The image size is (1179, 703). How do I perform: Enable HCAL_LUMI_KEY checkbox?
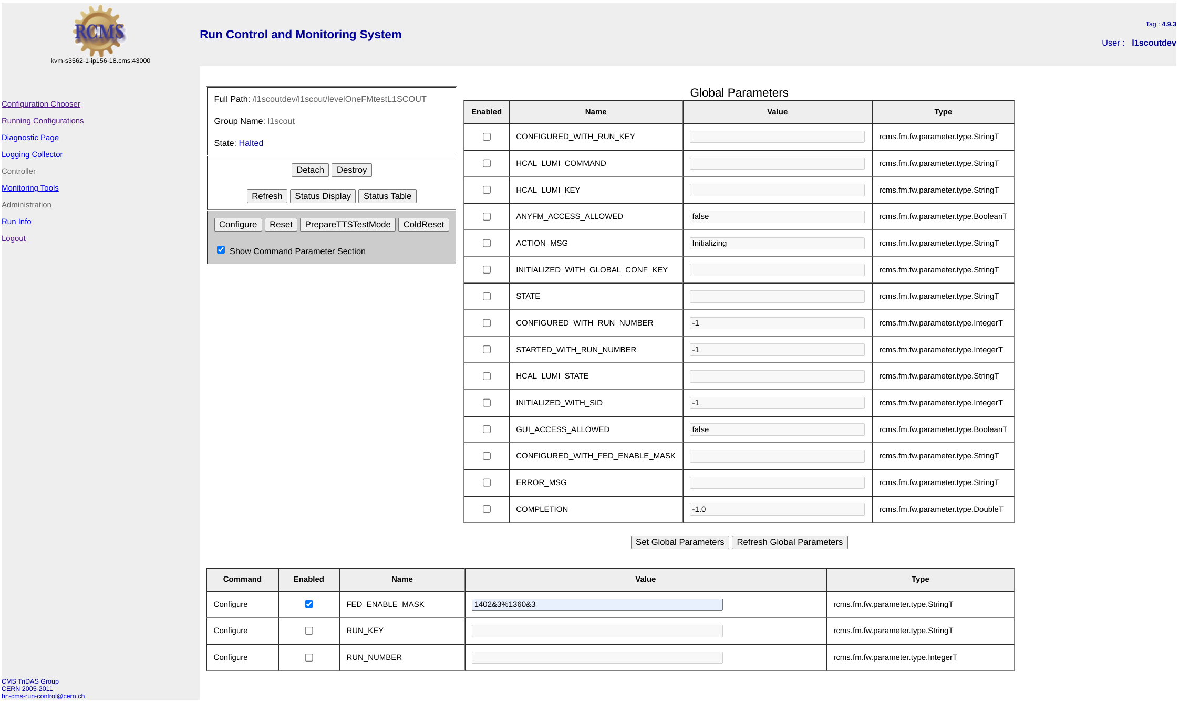click(x=487, y=190)
